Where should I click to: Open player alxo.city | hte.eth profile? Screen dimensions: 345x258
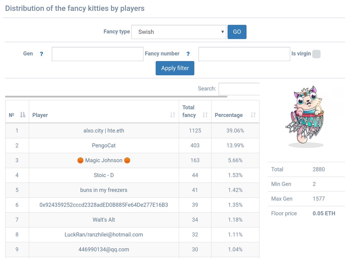[103, 131]
